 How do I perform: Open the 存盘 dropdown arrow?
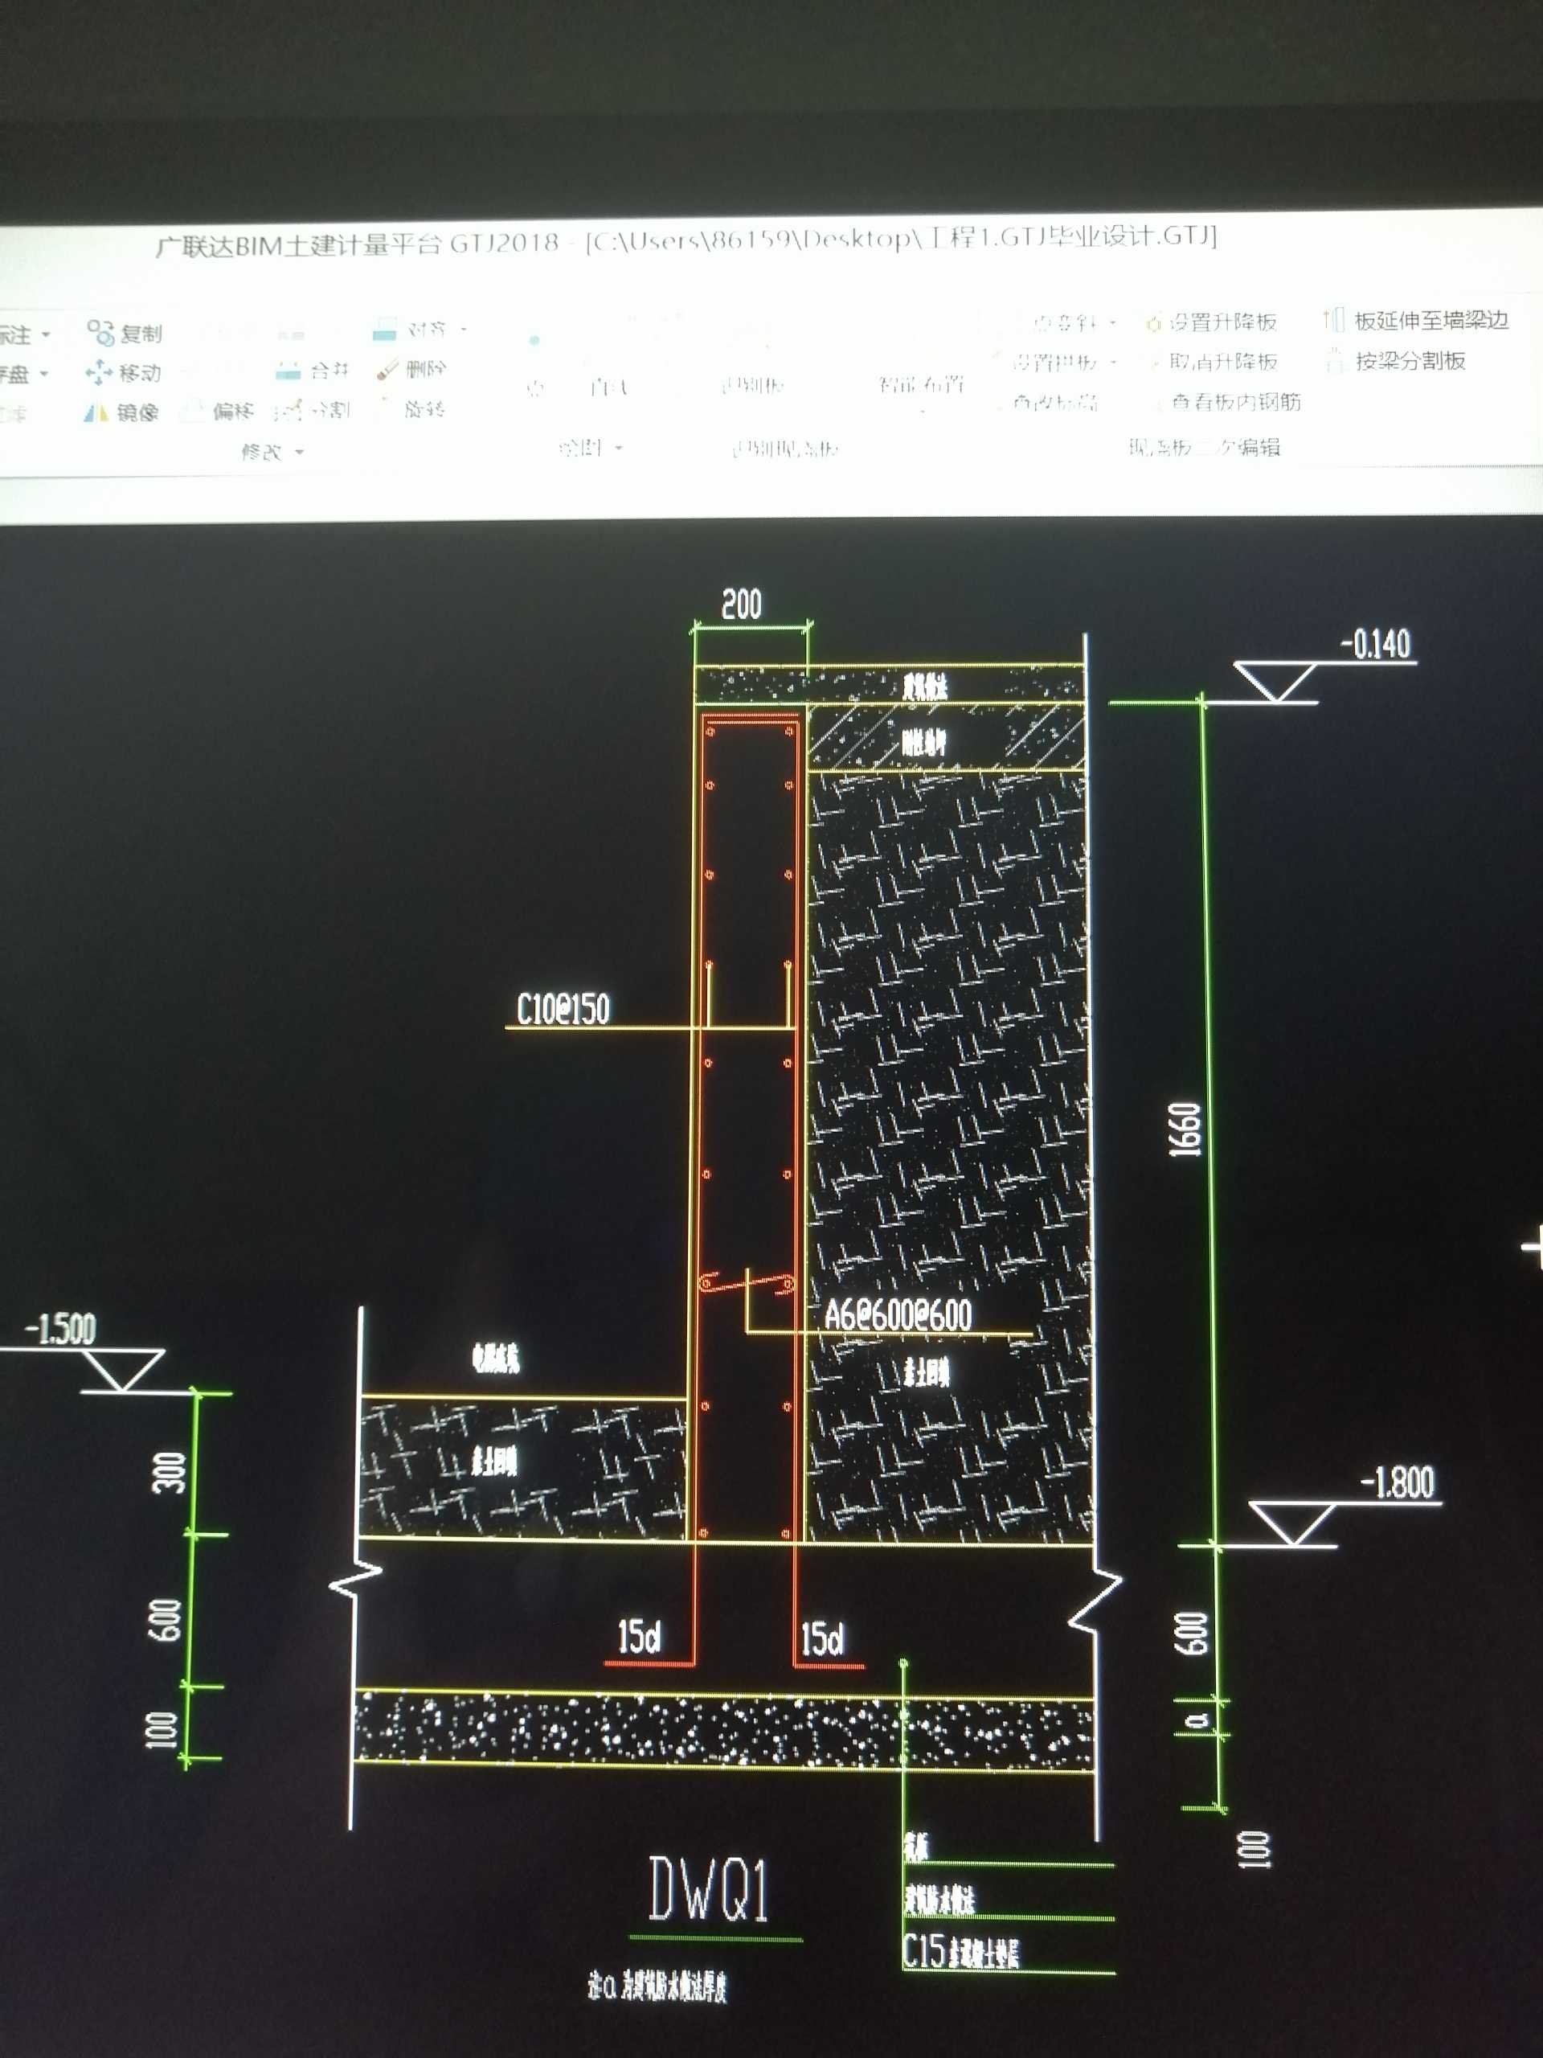pyautogui.click(x=43, y=374)
